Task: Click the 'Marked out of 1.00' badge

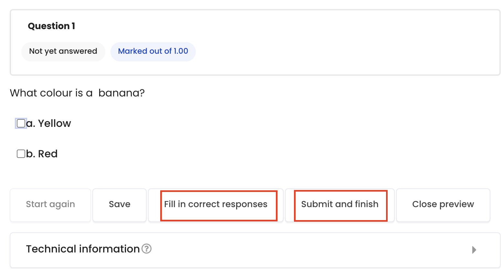Action: 153,51
